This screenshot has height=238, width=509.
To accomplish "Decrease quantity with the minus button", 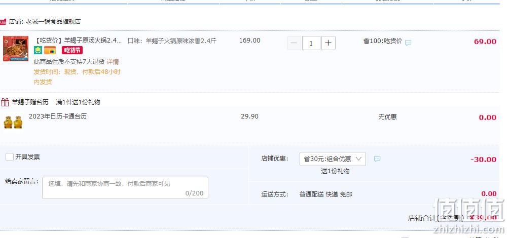I will [x=294, y=43].
